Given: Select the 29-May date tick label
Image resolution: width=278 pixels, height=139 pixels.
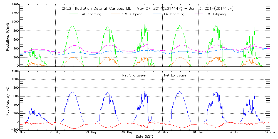Looking at the screenshot, I should click(91, 133).
